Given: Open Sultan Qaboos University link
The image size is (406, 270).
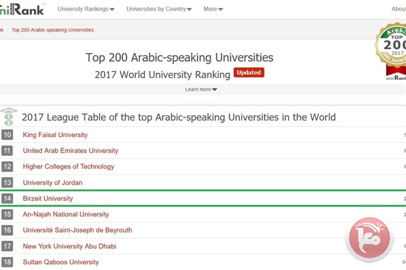Looking at the screenshot, I should tap(61, 262).
